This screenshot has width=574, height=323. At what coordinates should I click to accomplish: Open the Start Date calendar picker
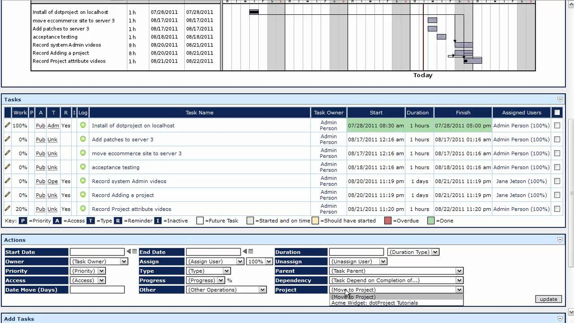pyautogui.click(x=134, y=252)
